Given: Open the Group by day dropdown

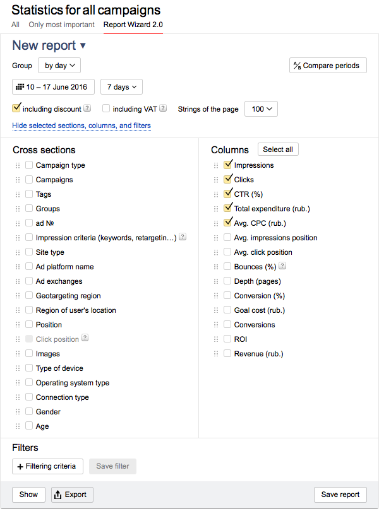Looking at the screenshot, I should click(x=59, y=66).
